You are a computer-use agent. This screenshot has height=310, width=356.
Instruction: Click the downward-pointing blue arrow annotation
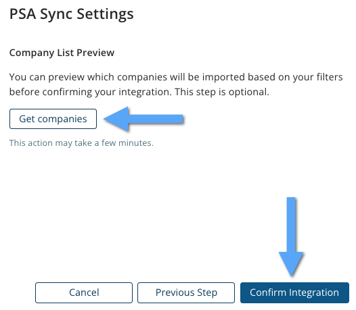(291, 237)
